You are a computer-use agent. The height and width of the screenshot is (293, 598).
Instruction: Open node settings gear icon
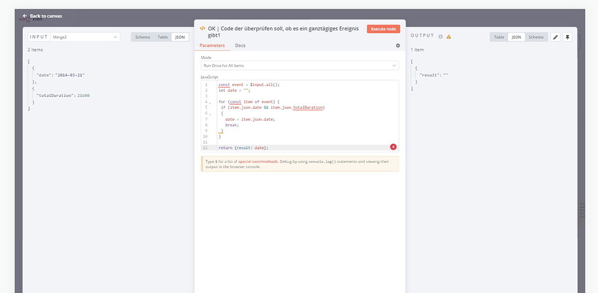[398, 46]
